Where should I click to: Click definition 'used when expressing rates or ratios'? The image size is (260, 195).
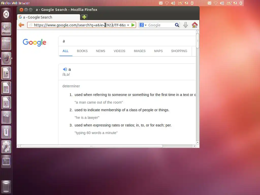[123, 125]
